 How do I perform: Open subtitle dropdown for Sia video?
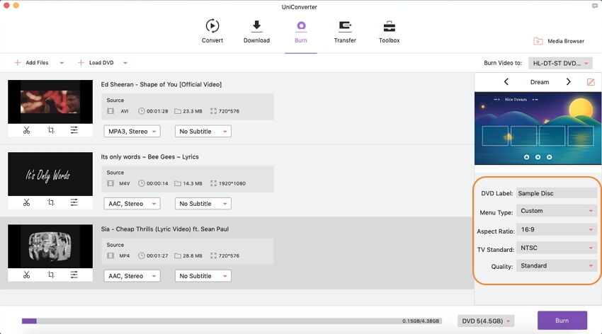click(203, 276)
